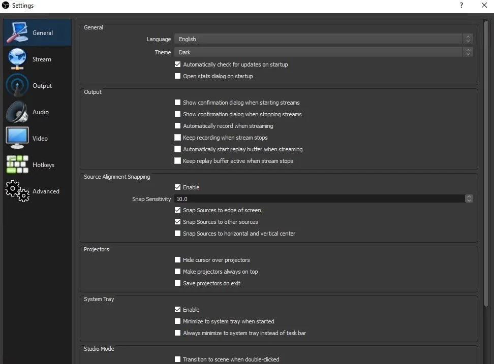Enable automatically record when streaming

(178, 126)
